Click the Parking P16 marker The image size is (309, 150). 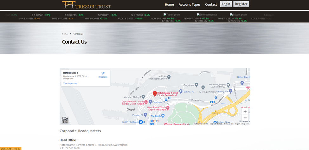click(x=230, y=91)
